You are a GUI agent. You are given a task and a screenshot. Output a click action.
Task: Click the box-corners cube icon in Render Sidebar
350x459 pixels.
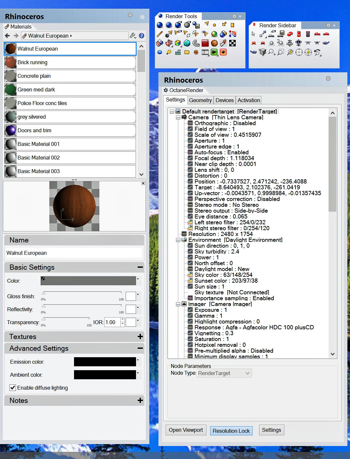(x=263, y=52)
